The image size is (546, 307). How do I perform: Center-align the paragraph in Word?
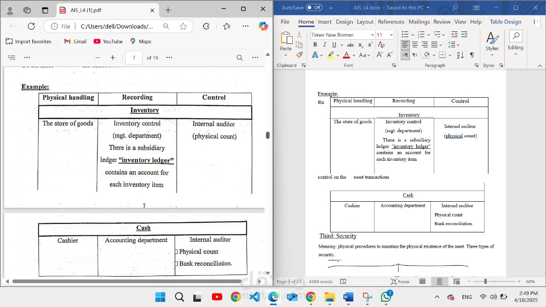[415, 45]
